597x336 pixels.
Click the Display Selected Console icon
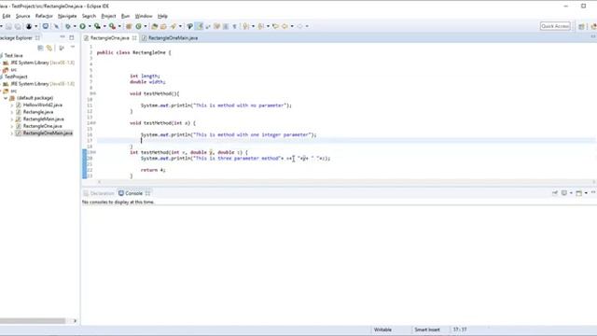pos(564,193)
